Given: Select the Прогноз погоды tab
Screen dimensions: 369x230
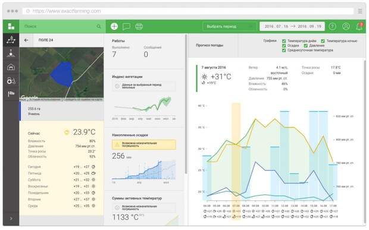Looking at the screenshot, I should click(209, 45).
